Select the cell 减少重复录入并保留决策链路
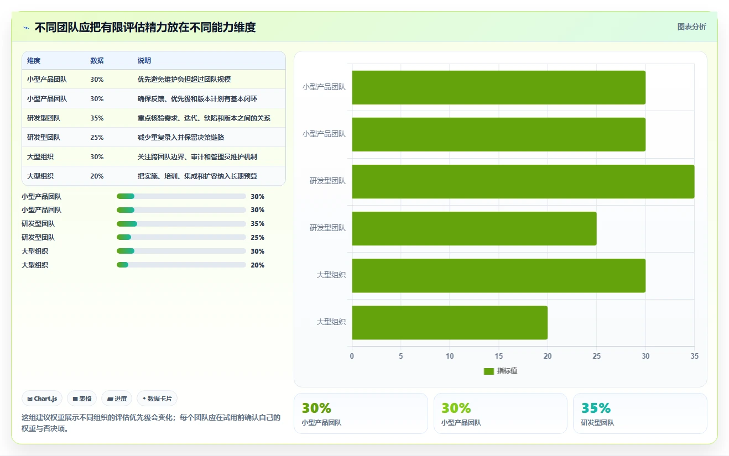This screenshot has height=456, width=729. pos(181,138)
